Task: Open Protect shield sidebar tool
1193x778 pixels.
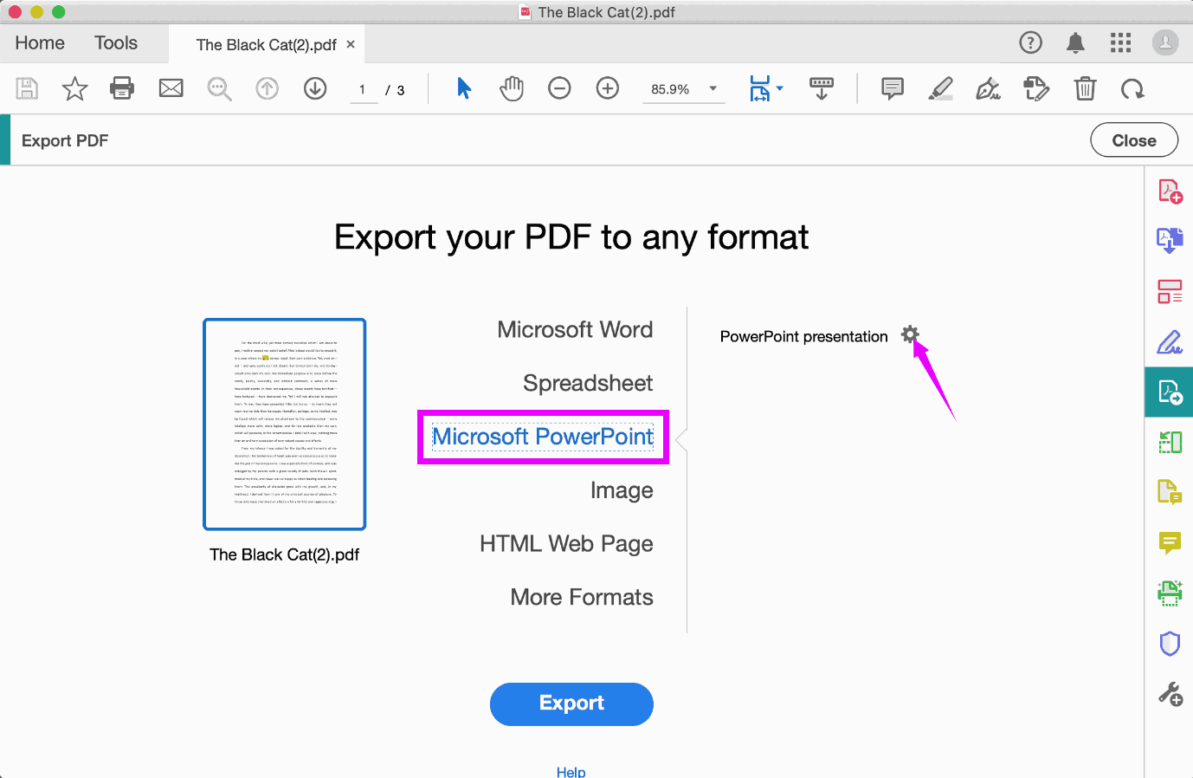Action: point(1170,644)
